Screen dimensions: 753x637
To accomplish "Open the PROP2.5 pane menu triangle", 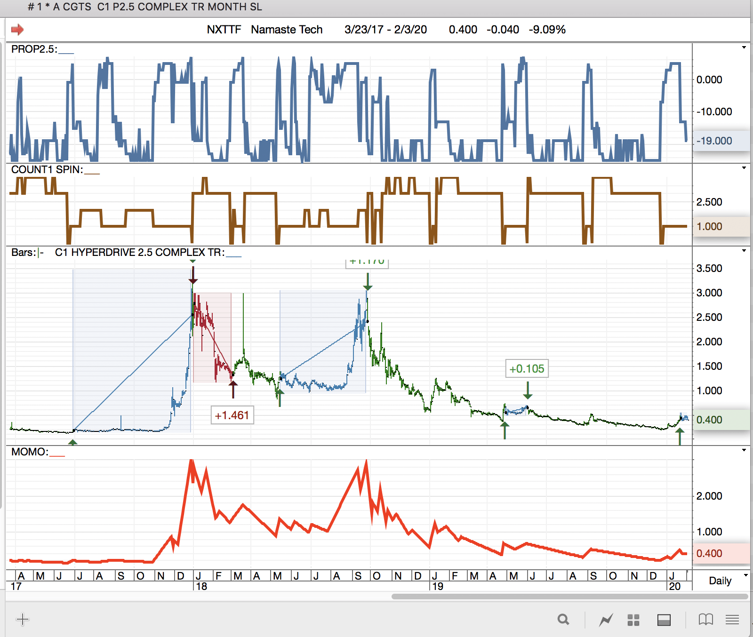I will click(744, 48).
